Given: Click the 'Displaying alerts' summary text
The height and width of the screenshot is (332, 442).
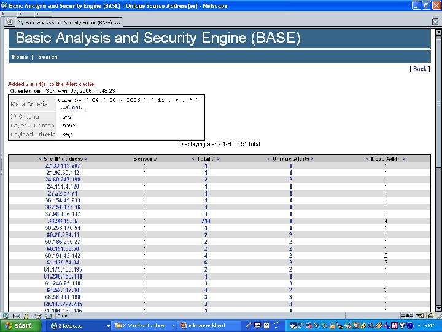Looking at the screenshot, I should click(x=220, y=144).
